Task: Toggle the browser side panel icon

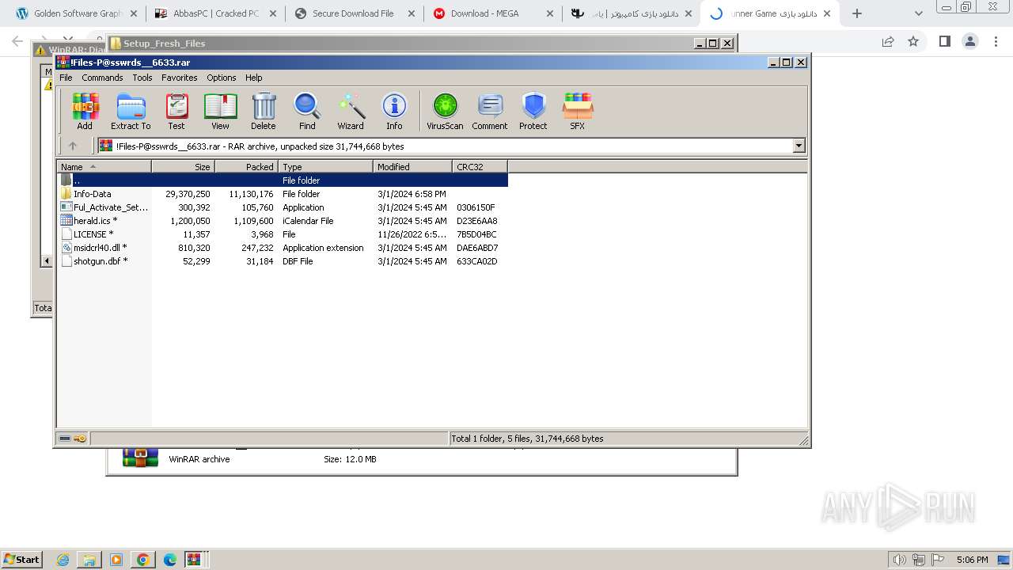Action: tap(944, 41)
